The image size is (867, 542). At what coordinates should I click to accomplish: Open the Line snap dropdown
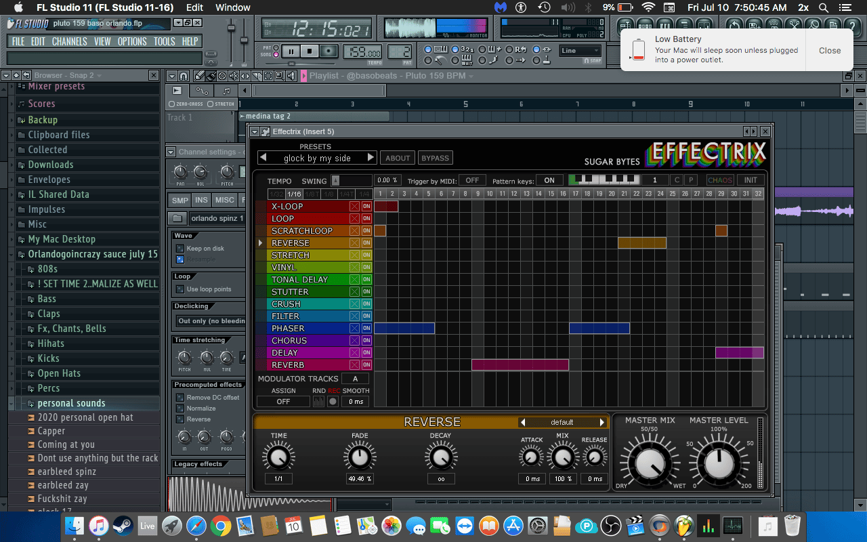pos(580,51)
